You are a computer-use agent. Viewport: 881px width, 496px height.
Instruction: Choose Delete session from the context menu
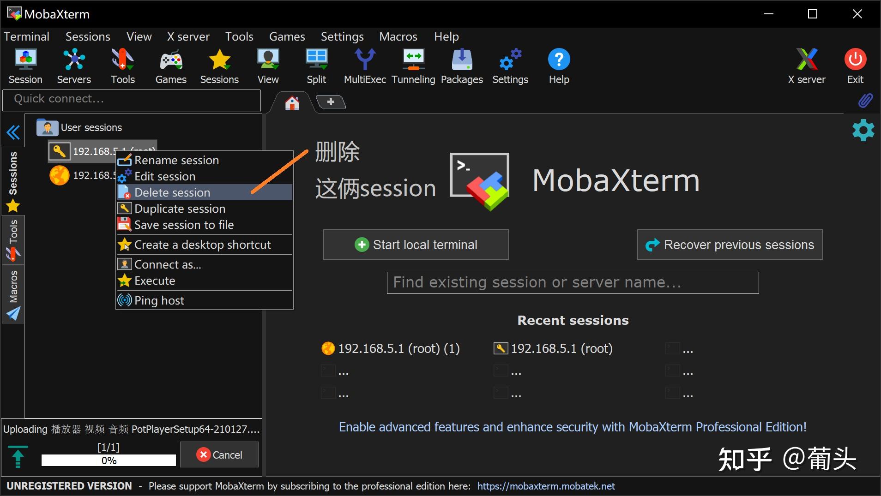(x=172, y=192)
